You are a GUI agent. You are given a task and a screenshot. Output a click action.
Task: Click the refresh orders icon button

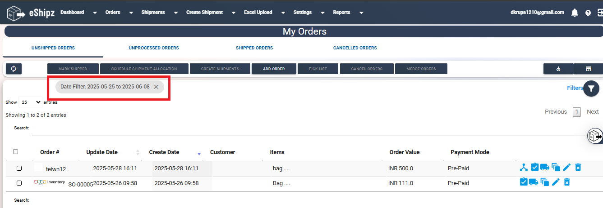click(14, 69)
